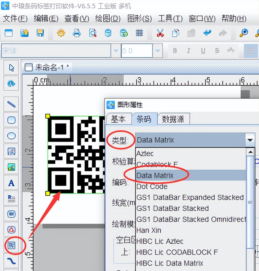Open database settings cylinder icon
The width and height of the screenshot is (259, 271).
tap(108, 33)
